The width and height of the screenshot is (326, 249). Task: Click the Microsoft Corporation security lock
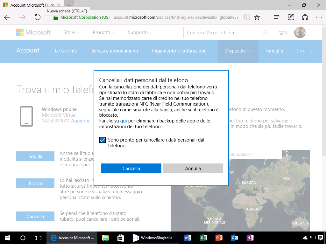[x=55, y=17]
